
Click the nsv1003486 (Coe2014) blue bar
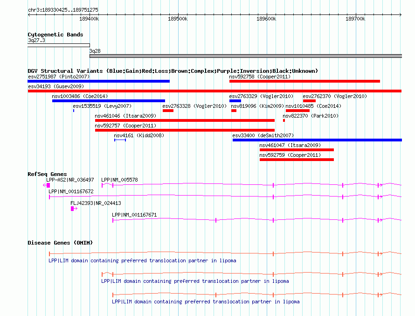click(x=109, y=101)
